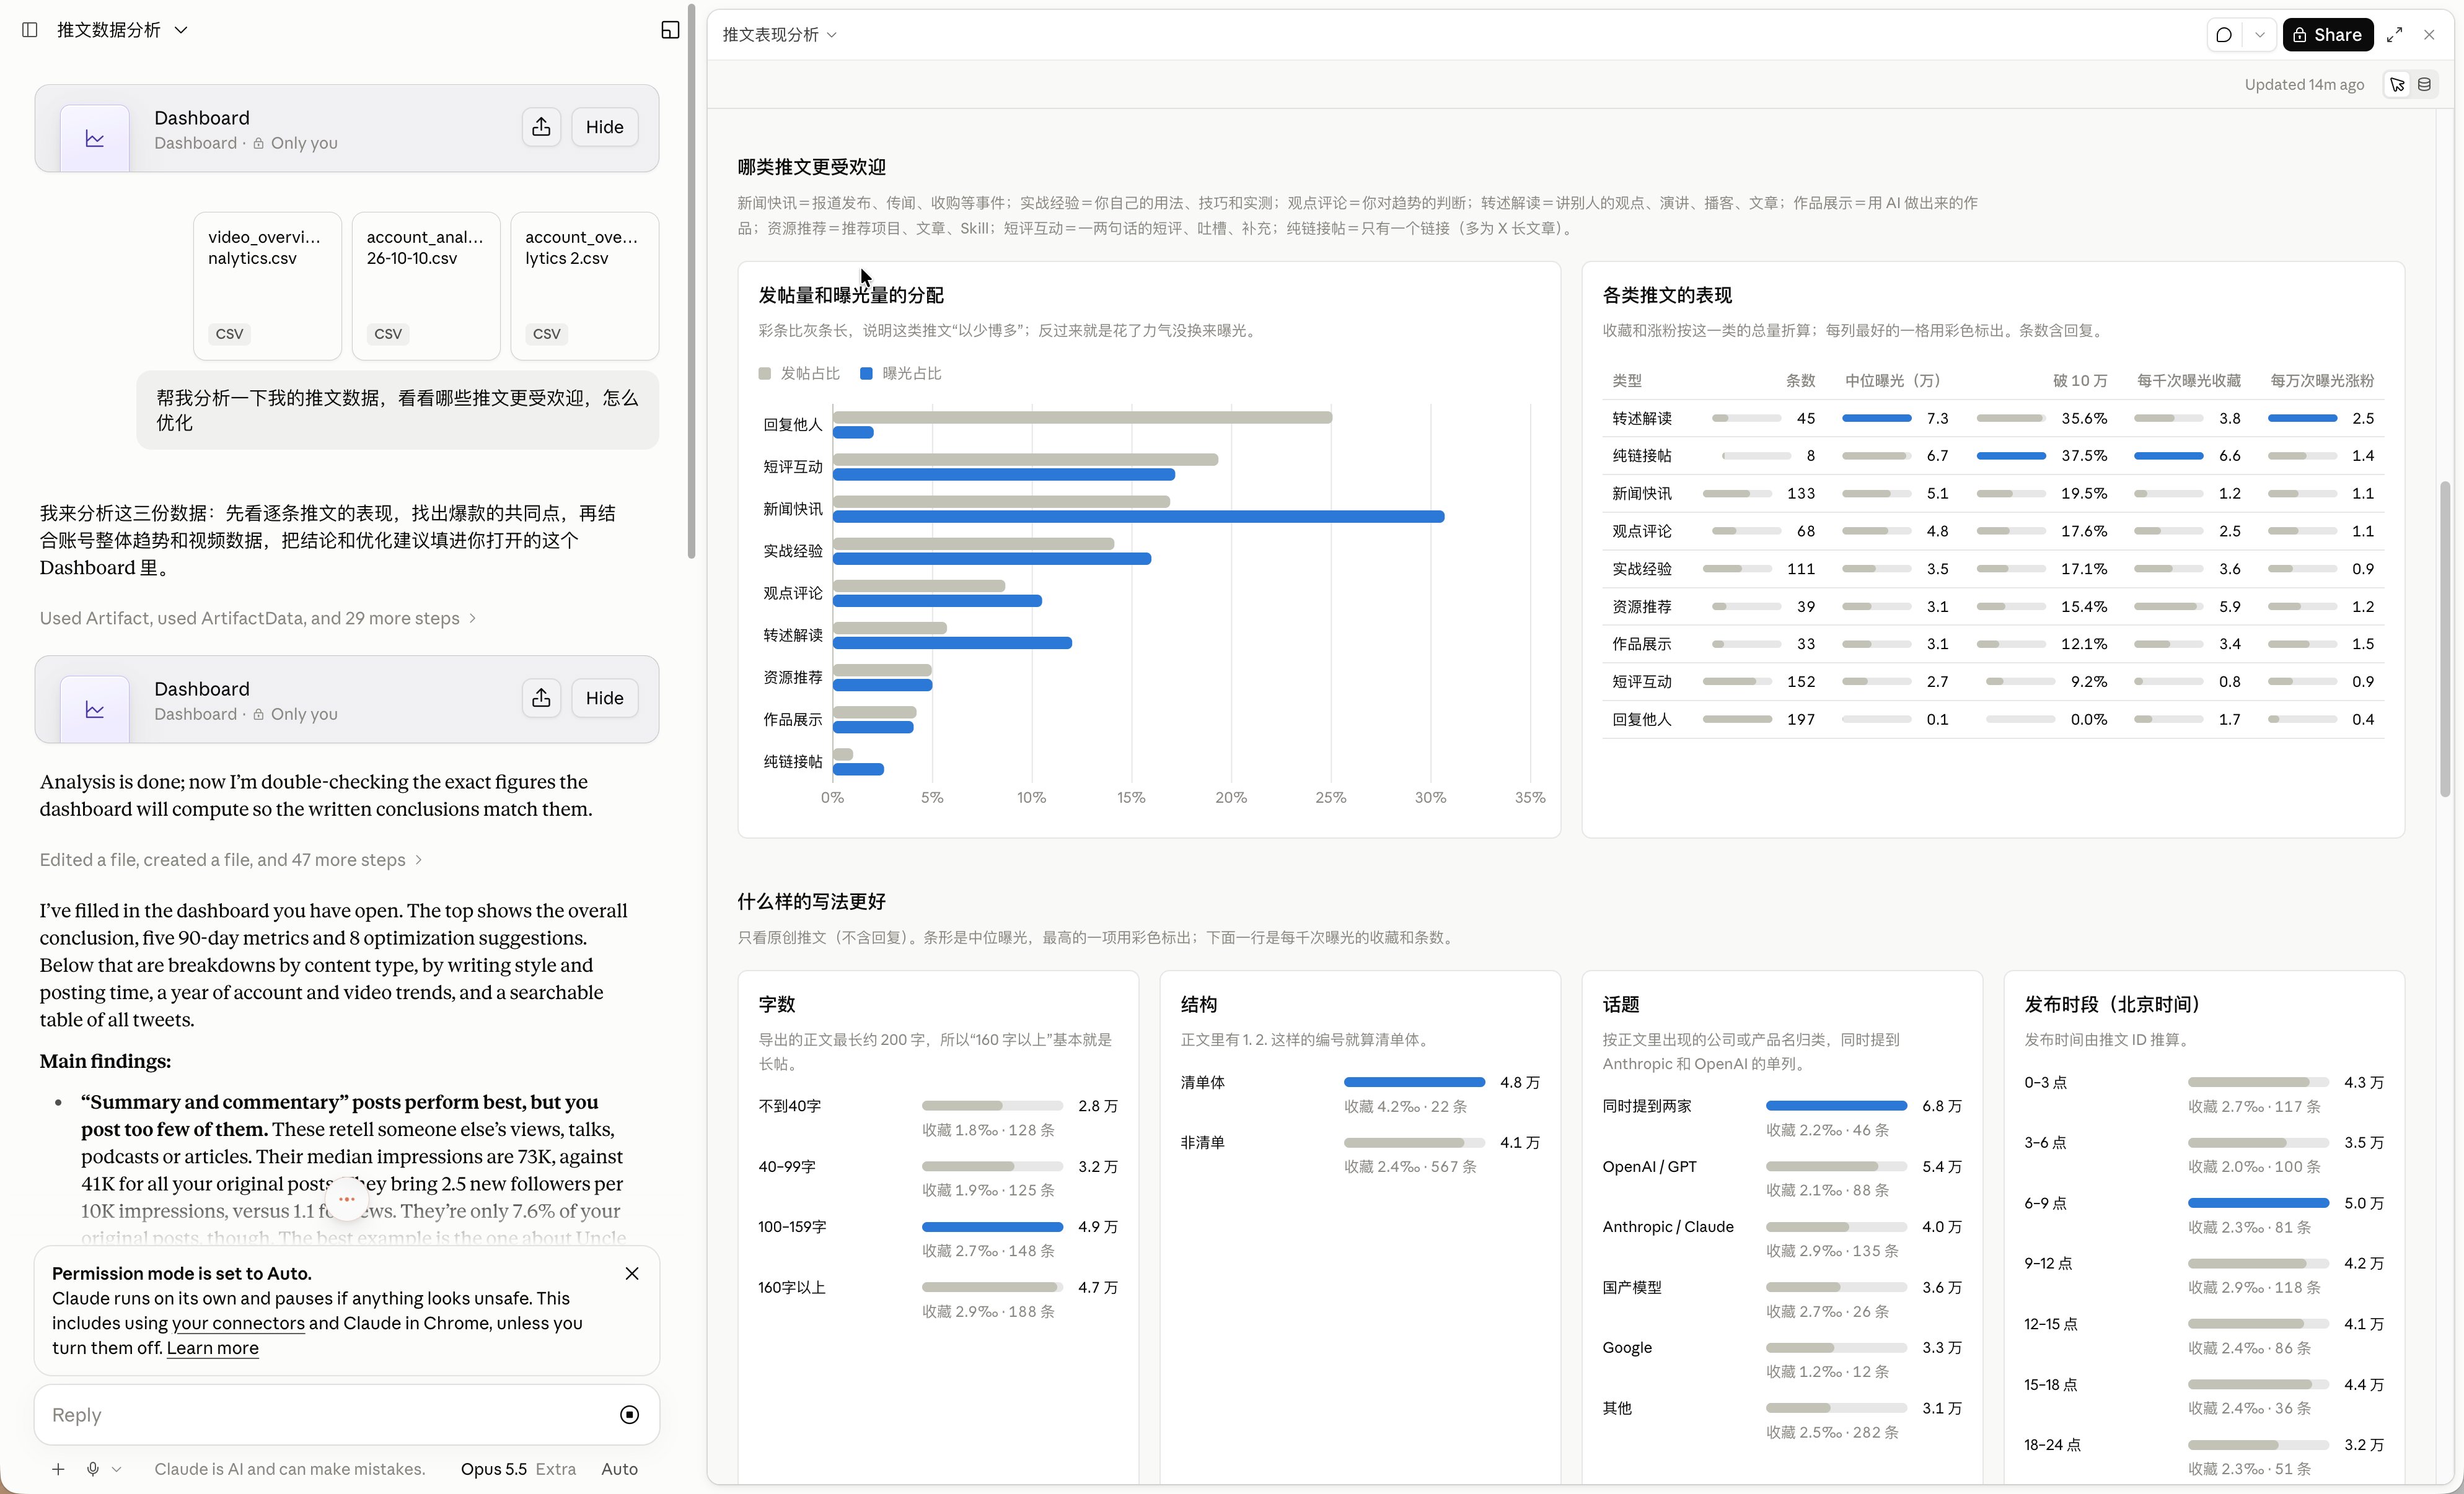The height and width of the screenshot is (1494, 2464).
Task: Click the blue 新闻快讯 exposure bar in the chart
Action: point(1138,517)
